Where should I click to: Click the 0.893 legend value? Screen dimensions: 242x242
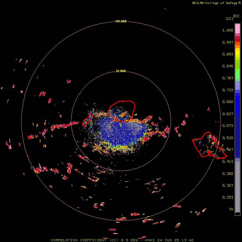click(x=228, y=54)
